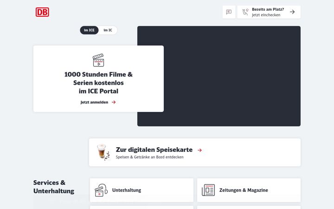The height and width of the screenshot is (209, 334).
Task: Click the seat check-in person icon
Action: [x=245, y=12]
